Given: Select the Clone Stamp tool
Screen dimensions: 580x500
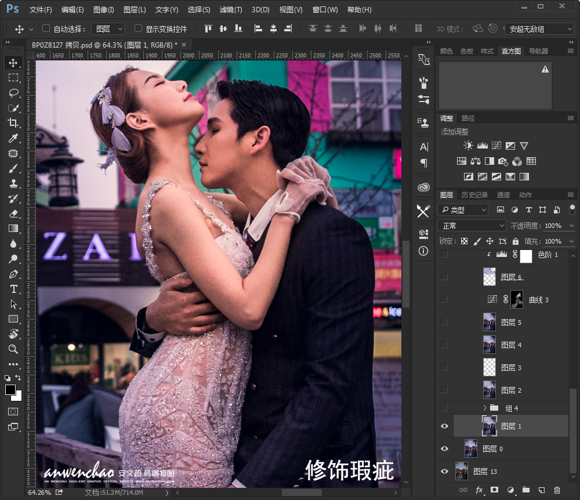Looking at the screenshot, I should click(x=13, y=183).
